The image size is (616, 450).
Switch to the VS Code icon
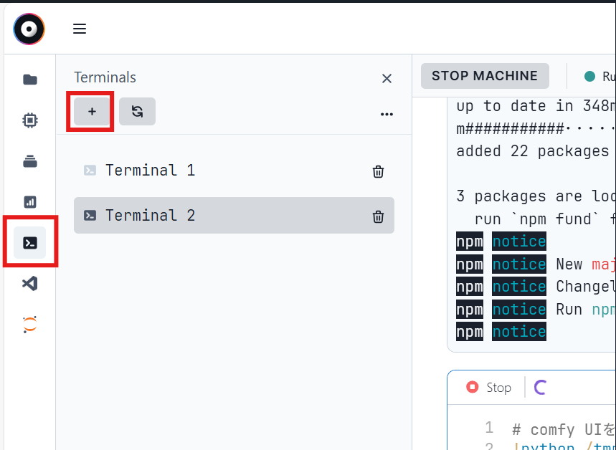29,284
